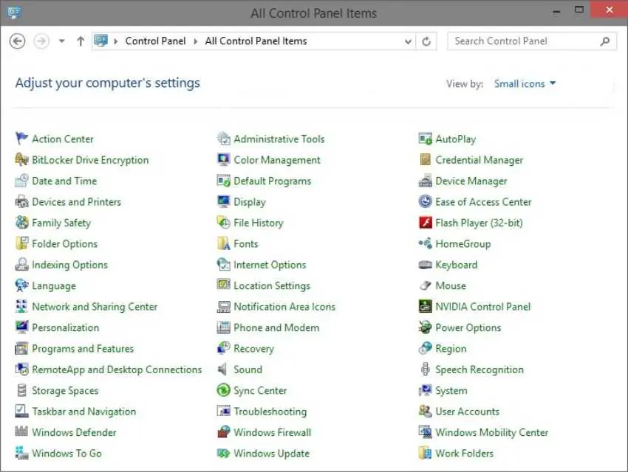
Task: Click the Credential Manager icon
Action: (426, 159)
